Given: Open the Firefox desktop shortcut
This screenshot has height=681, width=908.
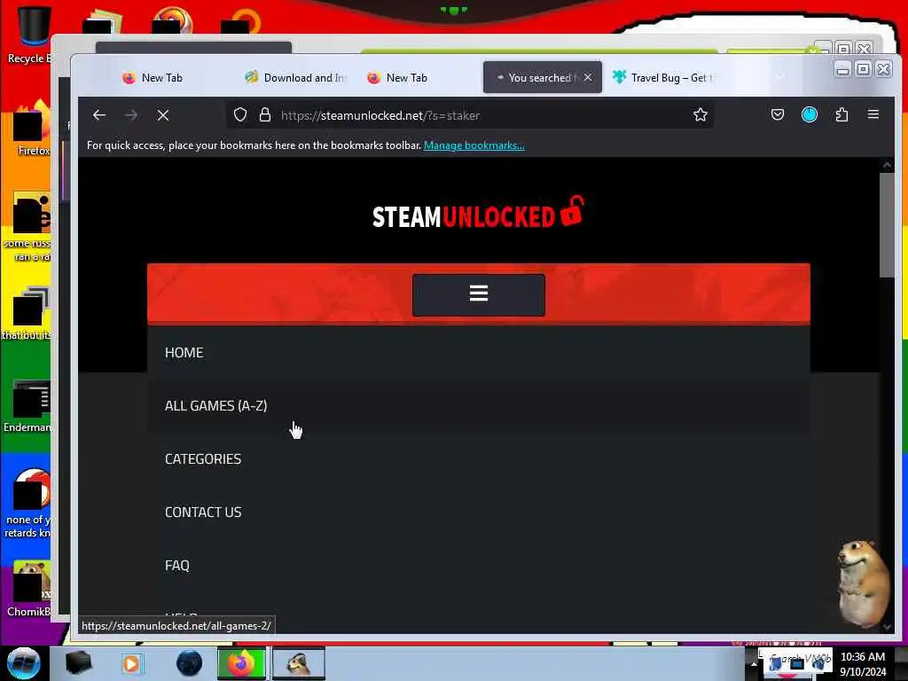Looking at the screenshot, I should (32, 129).
